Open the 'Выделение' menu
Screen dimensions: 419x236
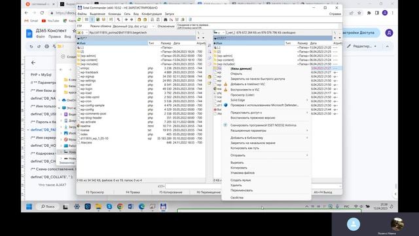98,14
